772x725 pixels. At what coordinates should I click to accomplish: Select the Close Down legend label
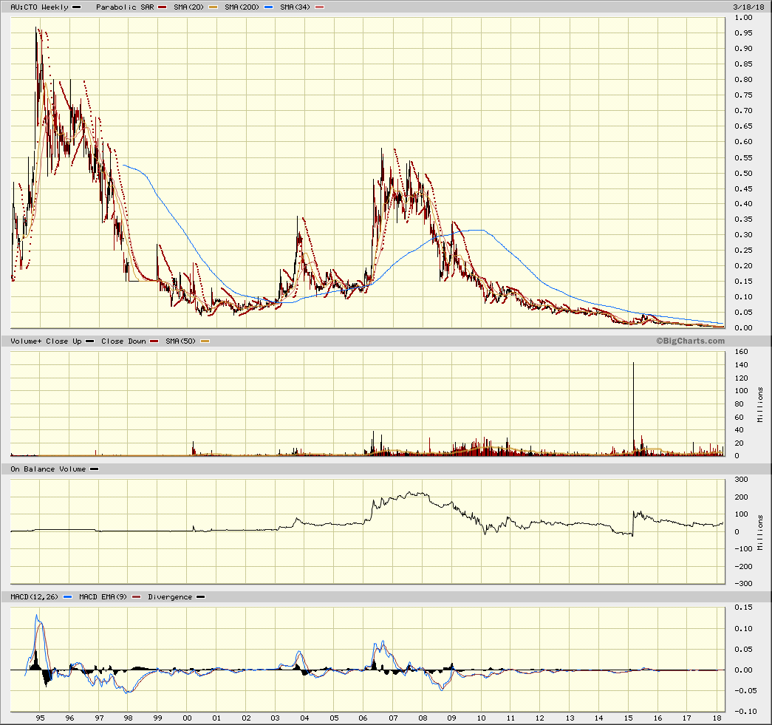pos(123,341)
